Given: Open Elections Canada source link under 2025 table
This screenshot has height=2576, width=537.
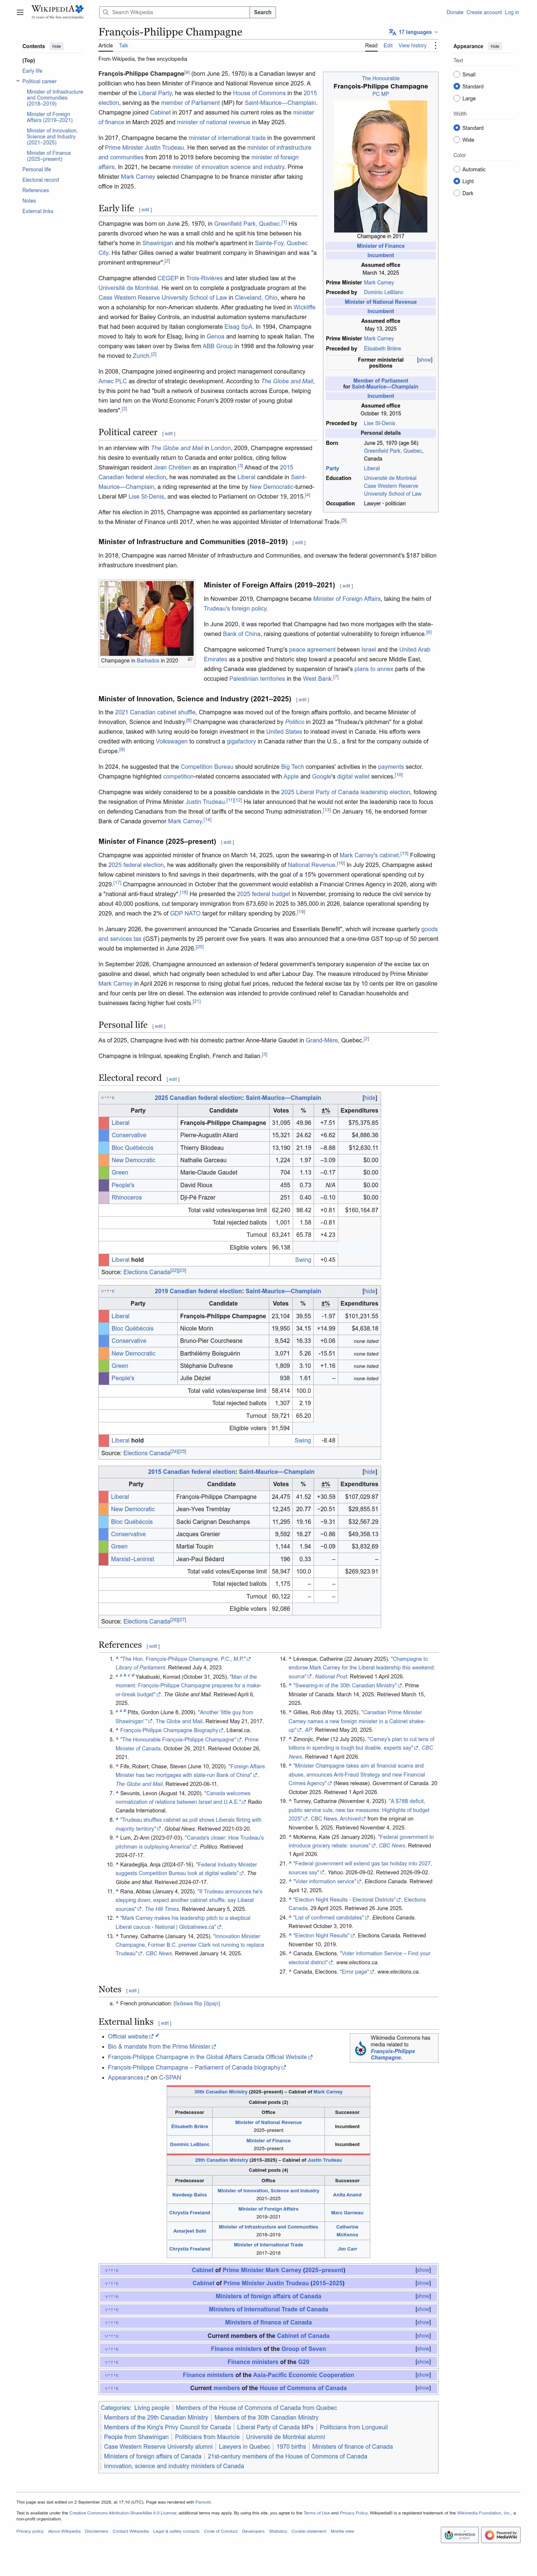Looking at the screenshot, I should tap(147, 1272).
